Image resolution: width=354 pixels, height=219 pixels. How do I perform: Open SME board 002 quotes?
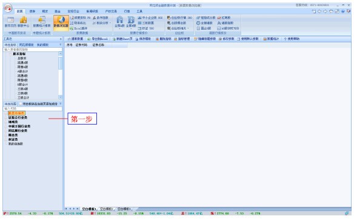(150, 18)
